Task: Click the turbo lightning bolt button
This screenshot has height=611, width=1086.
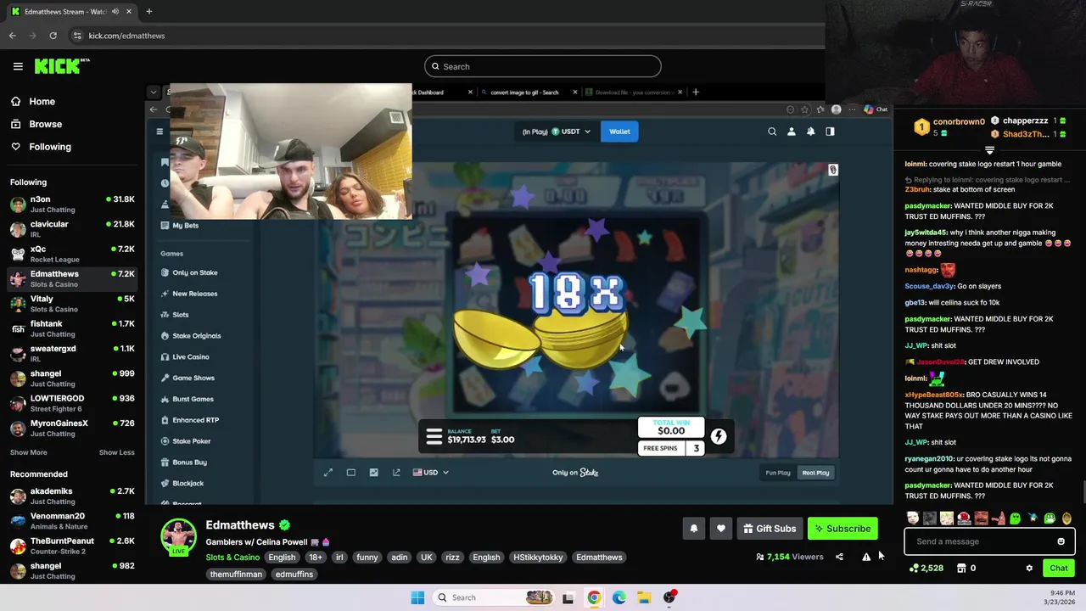Action: click(x=719, y=436)
